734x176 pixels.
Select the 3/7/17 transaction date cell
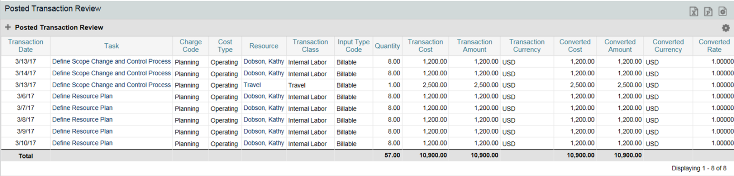coord(25,108)
